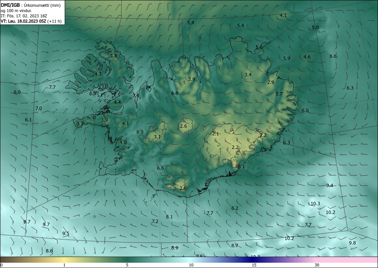378x268 pixels.
Task: Select the "Úrkomumætti (mm)" label
Action: pyautogui.click(x=42, y=5)
